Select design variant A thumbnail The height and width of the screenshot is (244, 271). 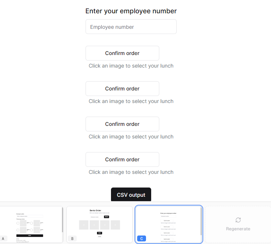(31, 224)
